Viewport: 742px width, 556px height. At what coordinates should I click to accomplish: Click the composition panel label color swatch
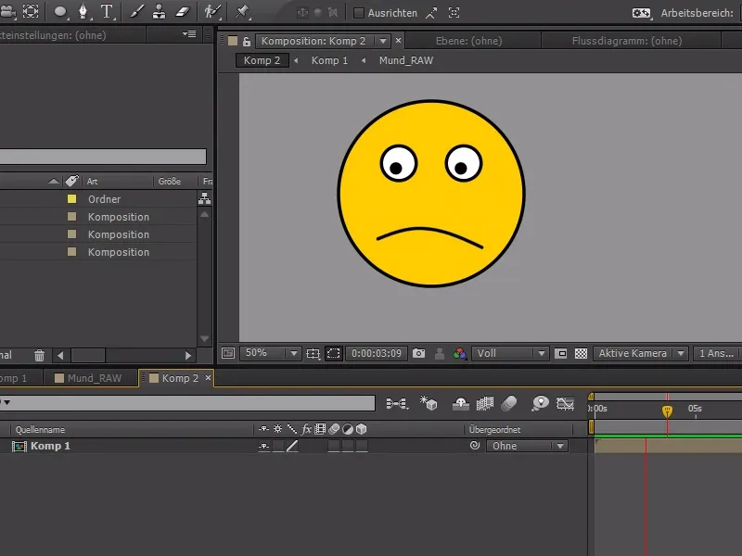233,41
